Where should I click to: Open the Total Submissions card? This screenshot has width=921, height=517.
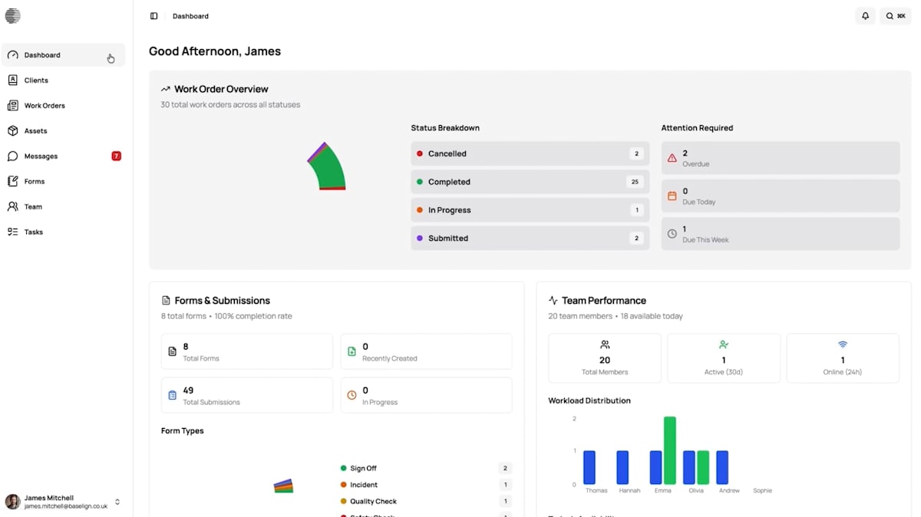click(246, 395)
